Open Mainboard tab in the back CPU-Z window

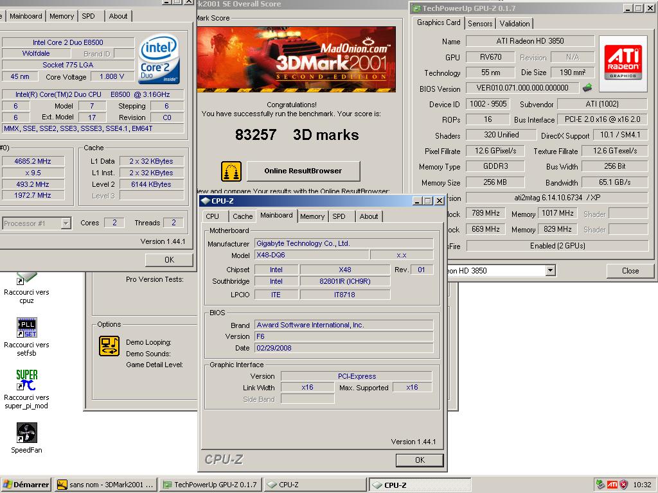coord(26,16)
